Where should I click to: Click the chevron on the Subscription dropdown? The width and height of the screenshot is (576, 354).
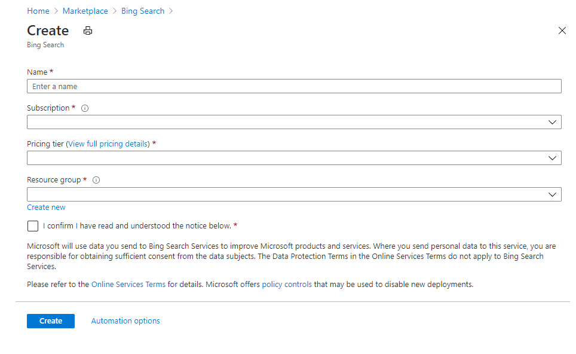553,122
